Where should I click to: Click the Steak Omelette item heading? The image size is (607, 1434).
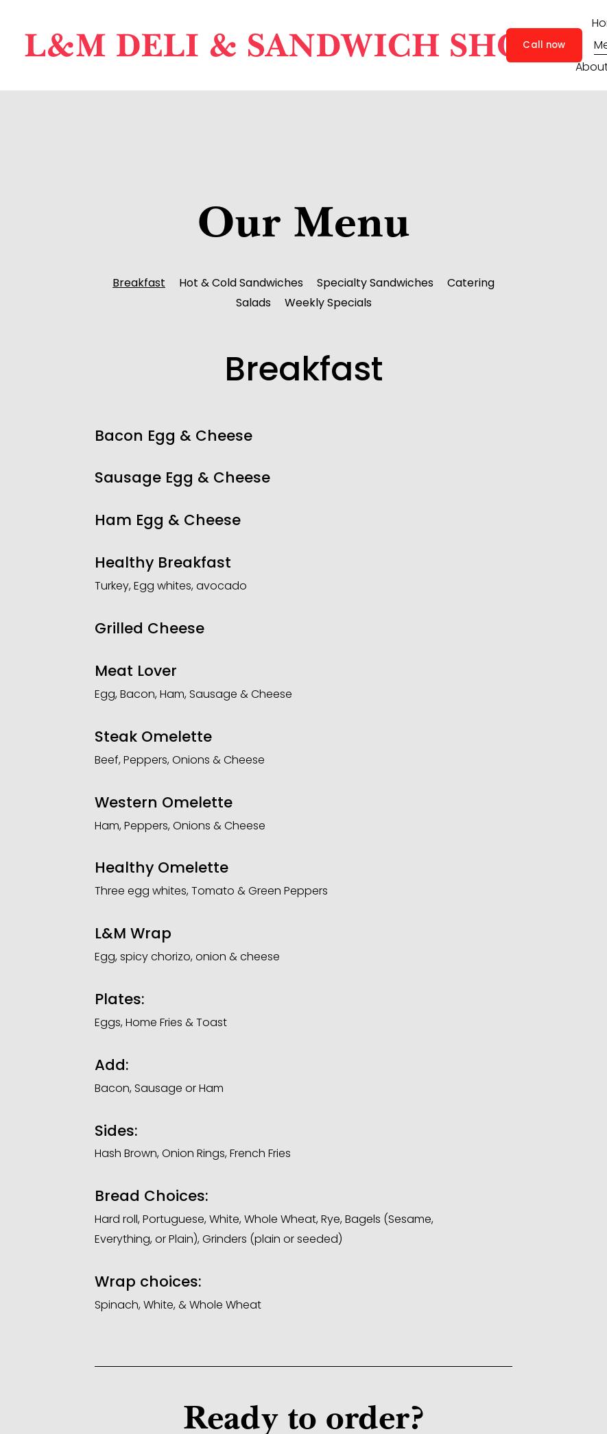[153, 737]
